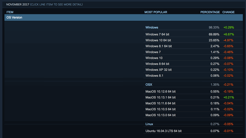Select MacOS 10.13.1 64 bit row

(193, 97)
